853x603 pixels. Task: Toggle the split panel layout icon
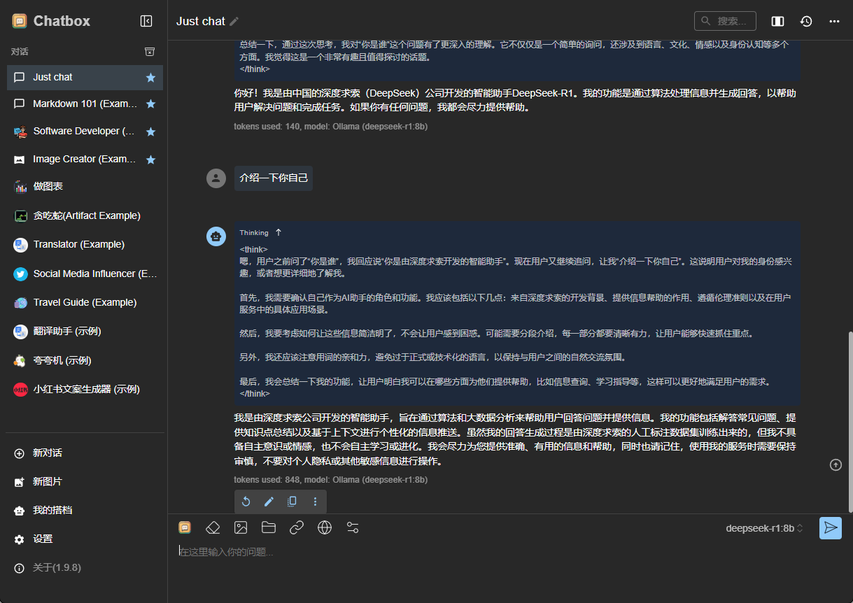(777, 21)
